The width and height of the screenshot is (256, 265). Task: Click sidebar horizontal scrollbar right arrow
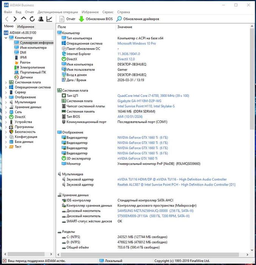(x=51, y=254)
